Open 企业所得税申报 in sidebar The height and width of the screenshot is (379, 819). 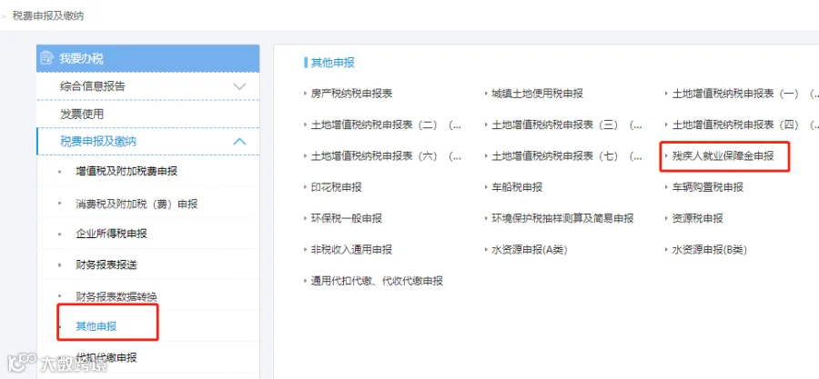click(111, 233)
